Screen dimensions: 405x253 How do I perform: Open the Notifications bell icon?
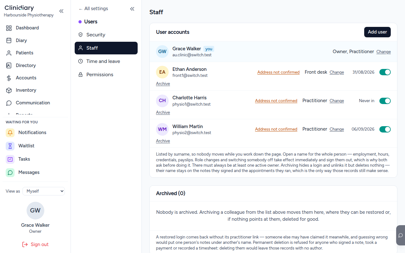coord(10,133)
